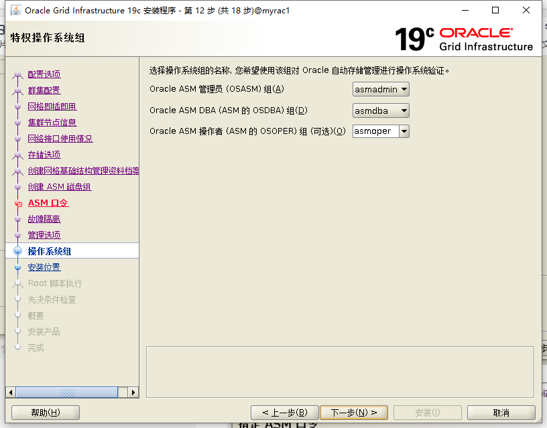Jump to the 集群节点信息 step
Viewport: 547px width, 428px height.
52,123
